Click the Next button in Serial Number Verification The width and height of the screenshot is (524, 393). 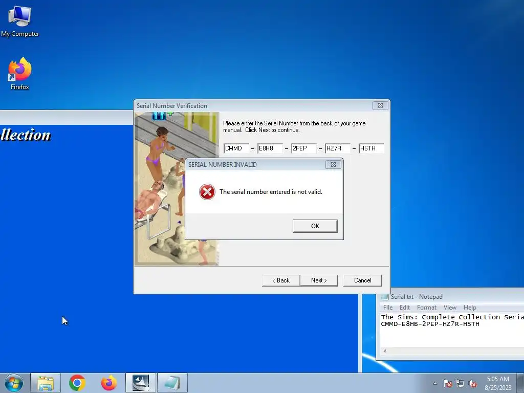319,280
